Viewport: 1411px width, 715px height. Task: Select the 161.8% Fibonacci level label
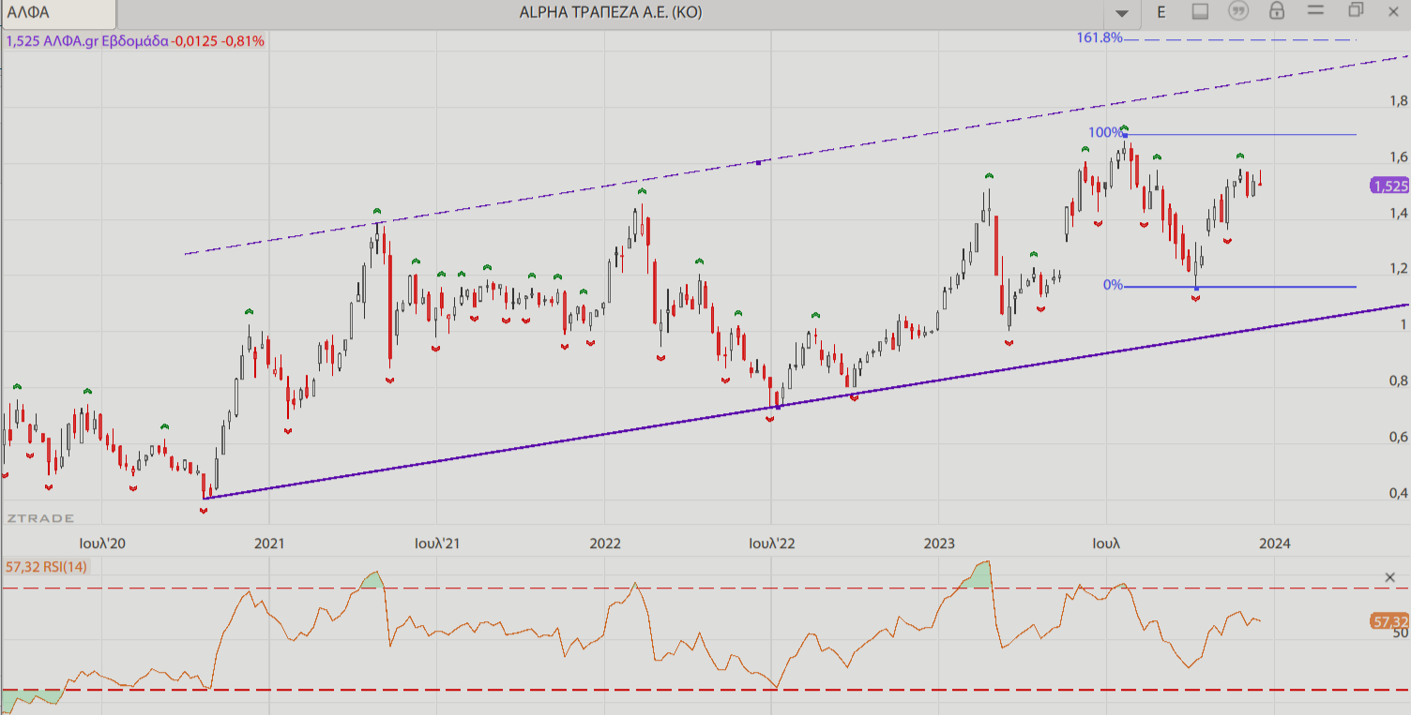(x=1100, y=38)
